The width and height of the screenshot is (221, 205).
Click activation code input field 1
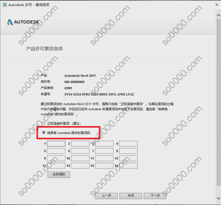point(56,144)
